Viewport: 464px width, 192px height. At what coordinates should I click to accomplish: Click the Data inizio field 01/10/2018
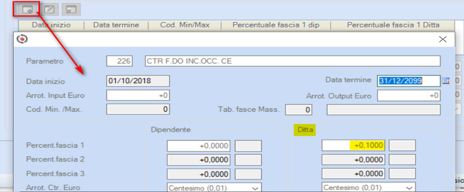(x=138, y=81)
